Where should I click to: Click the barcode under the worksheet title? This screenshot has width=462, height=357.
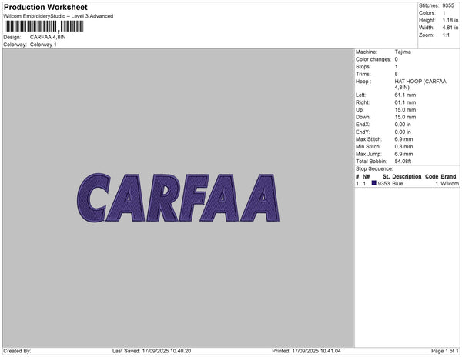(44, 26)
